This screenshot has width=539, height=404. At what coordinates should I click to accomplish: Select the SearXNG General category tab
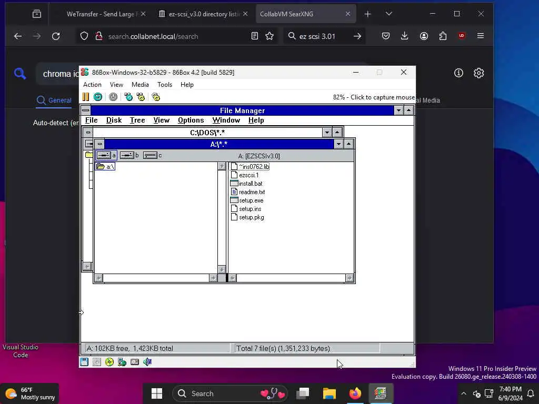click(54, 100)
